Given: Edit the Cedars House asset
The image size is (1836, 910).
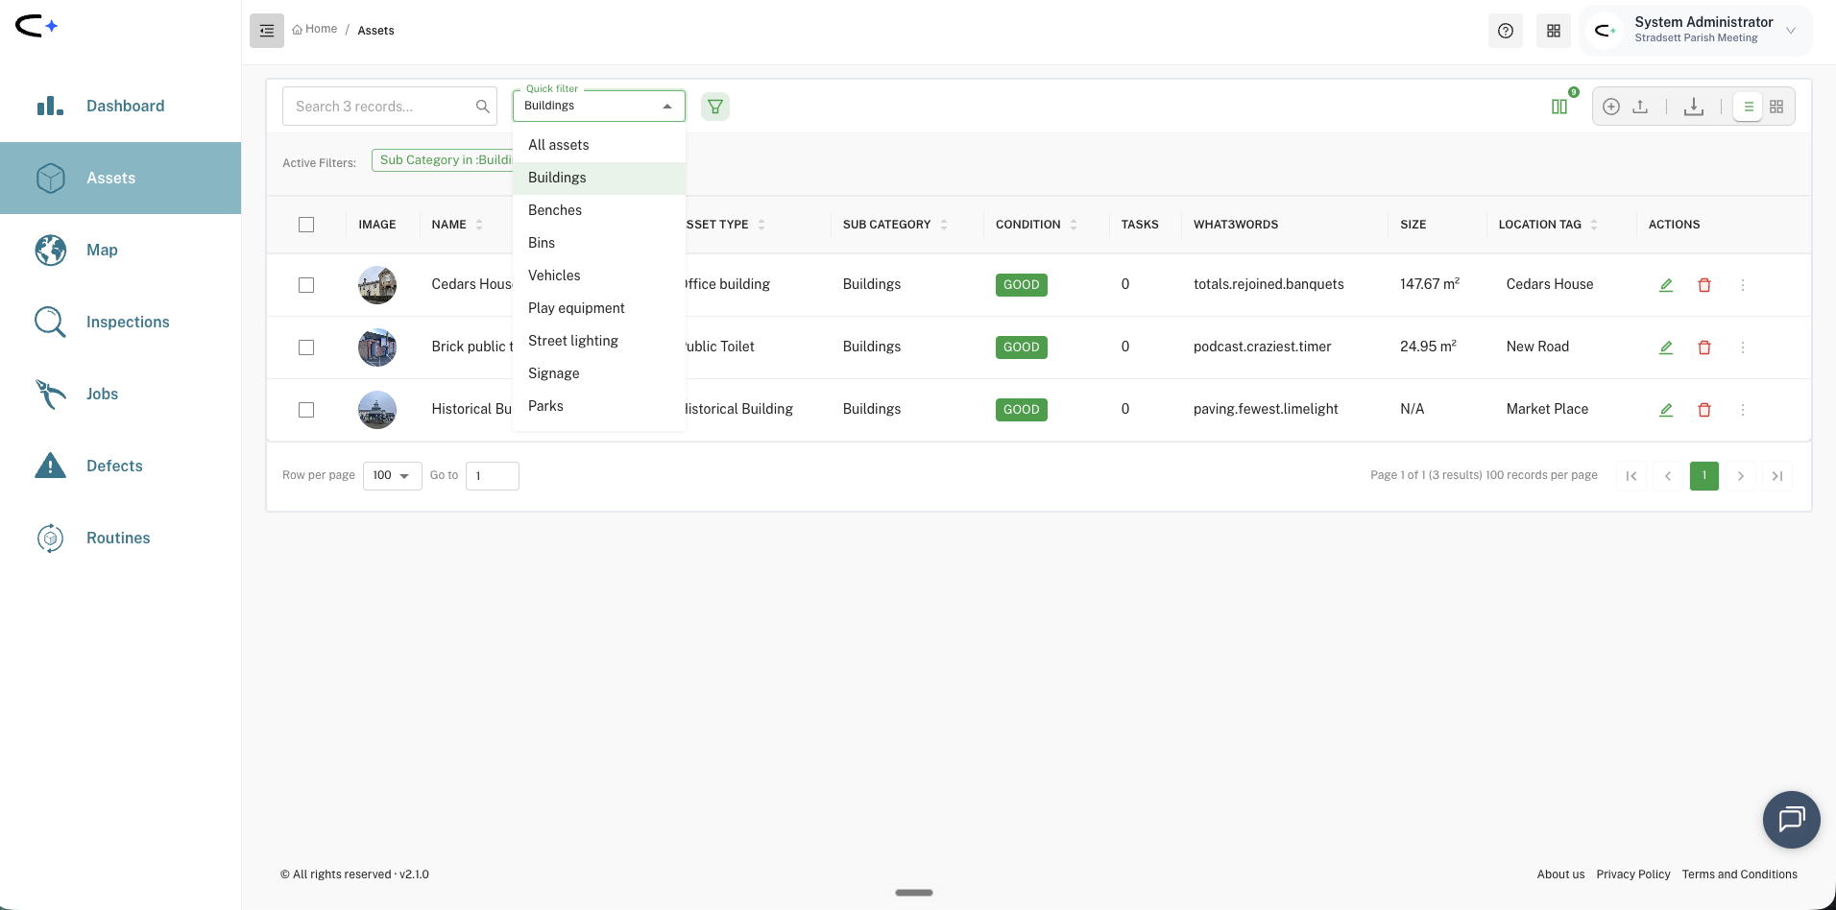Looking at the screenshot, I should pos(1666,285).
